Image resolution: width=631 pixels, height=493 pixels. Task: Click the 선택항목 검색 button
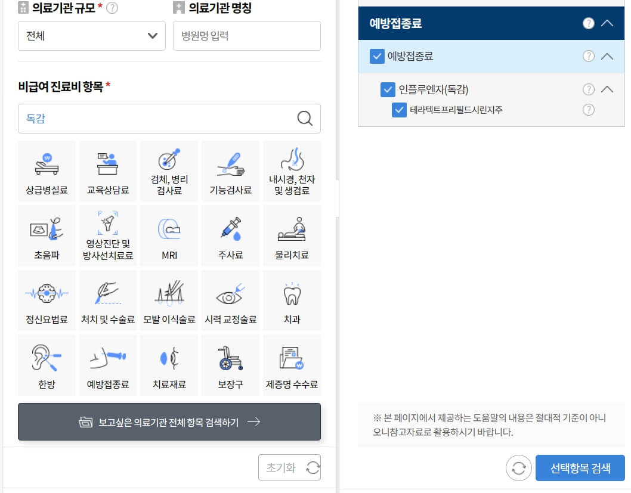[x=580, y=468]
